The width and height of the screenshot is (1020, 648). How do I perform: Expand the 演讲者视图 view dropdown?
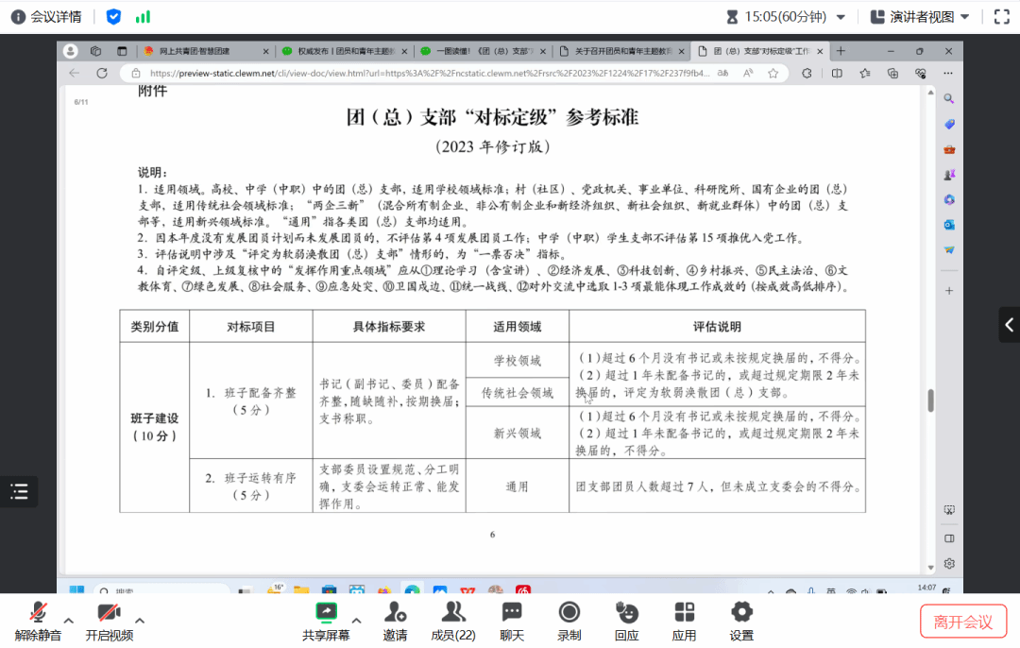tap(964, 17)
